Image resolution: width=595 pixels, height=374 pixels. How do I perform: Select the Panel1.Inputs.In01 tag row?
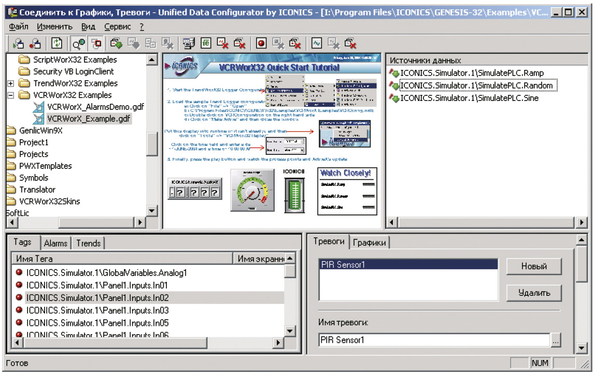(97, 285)
